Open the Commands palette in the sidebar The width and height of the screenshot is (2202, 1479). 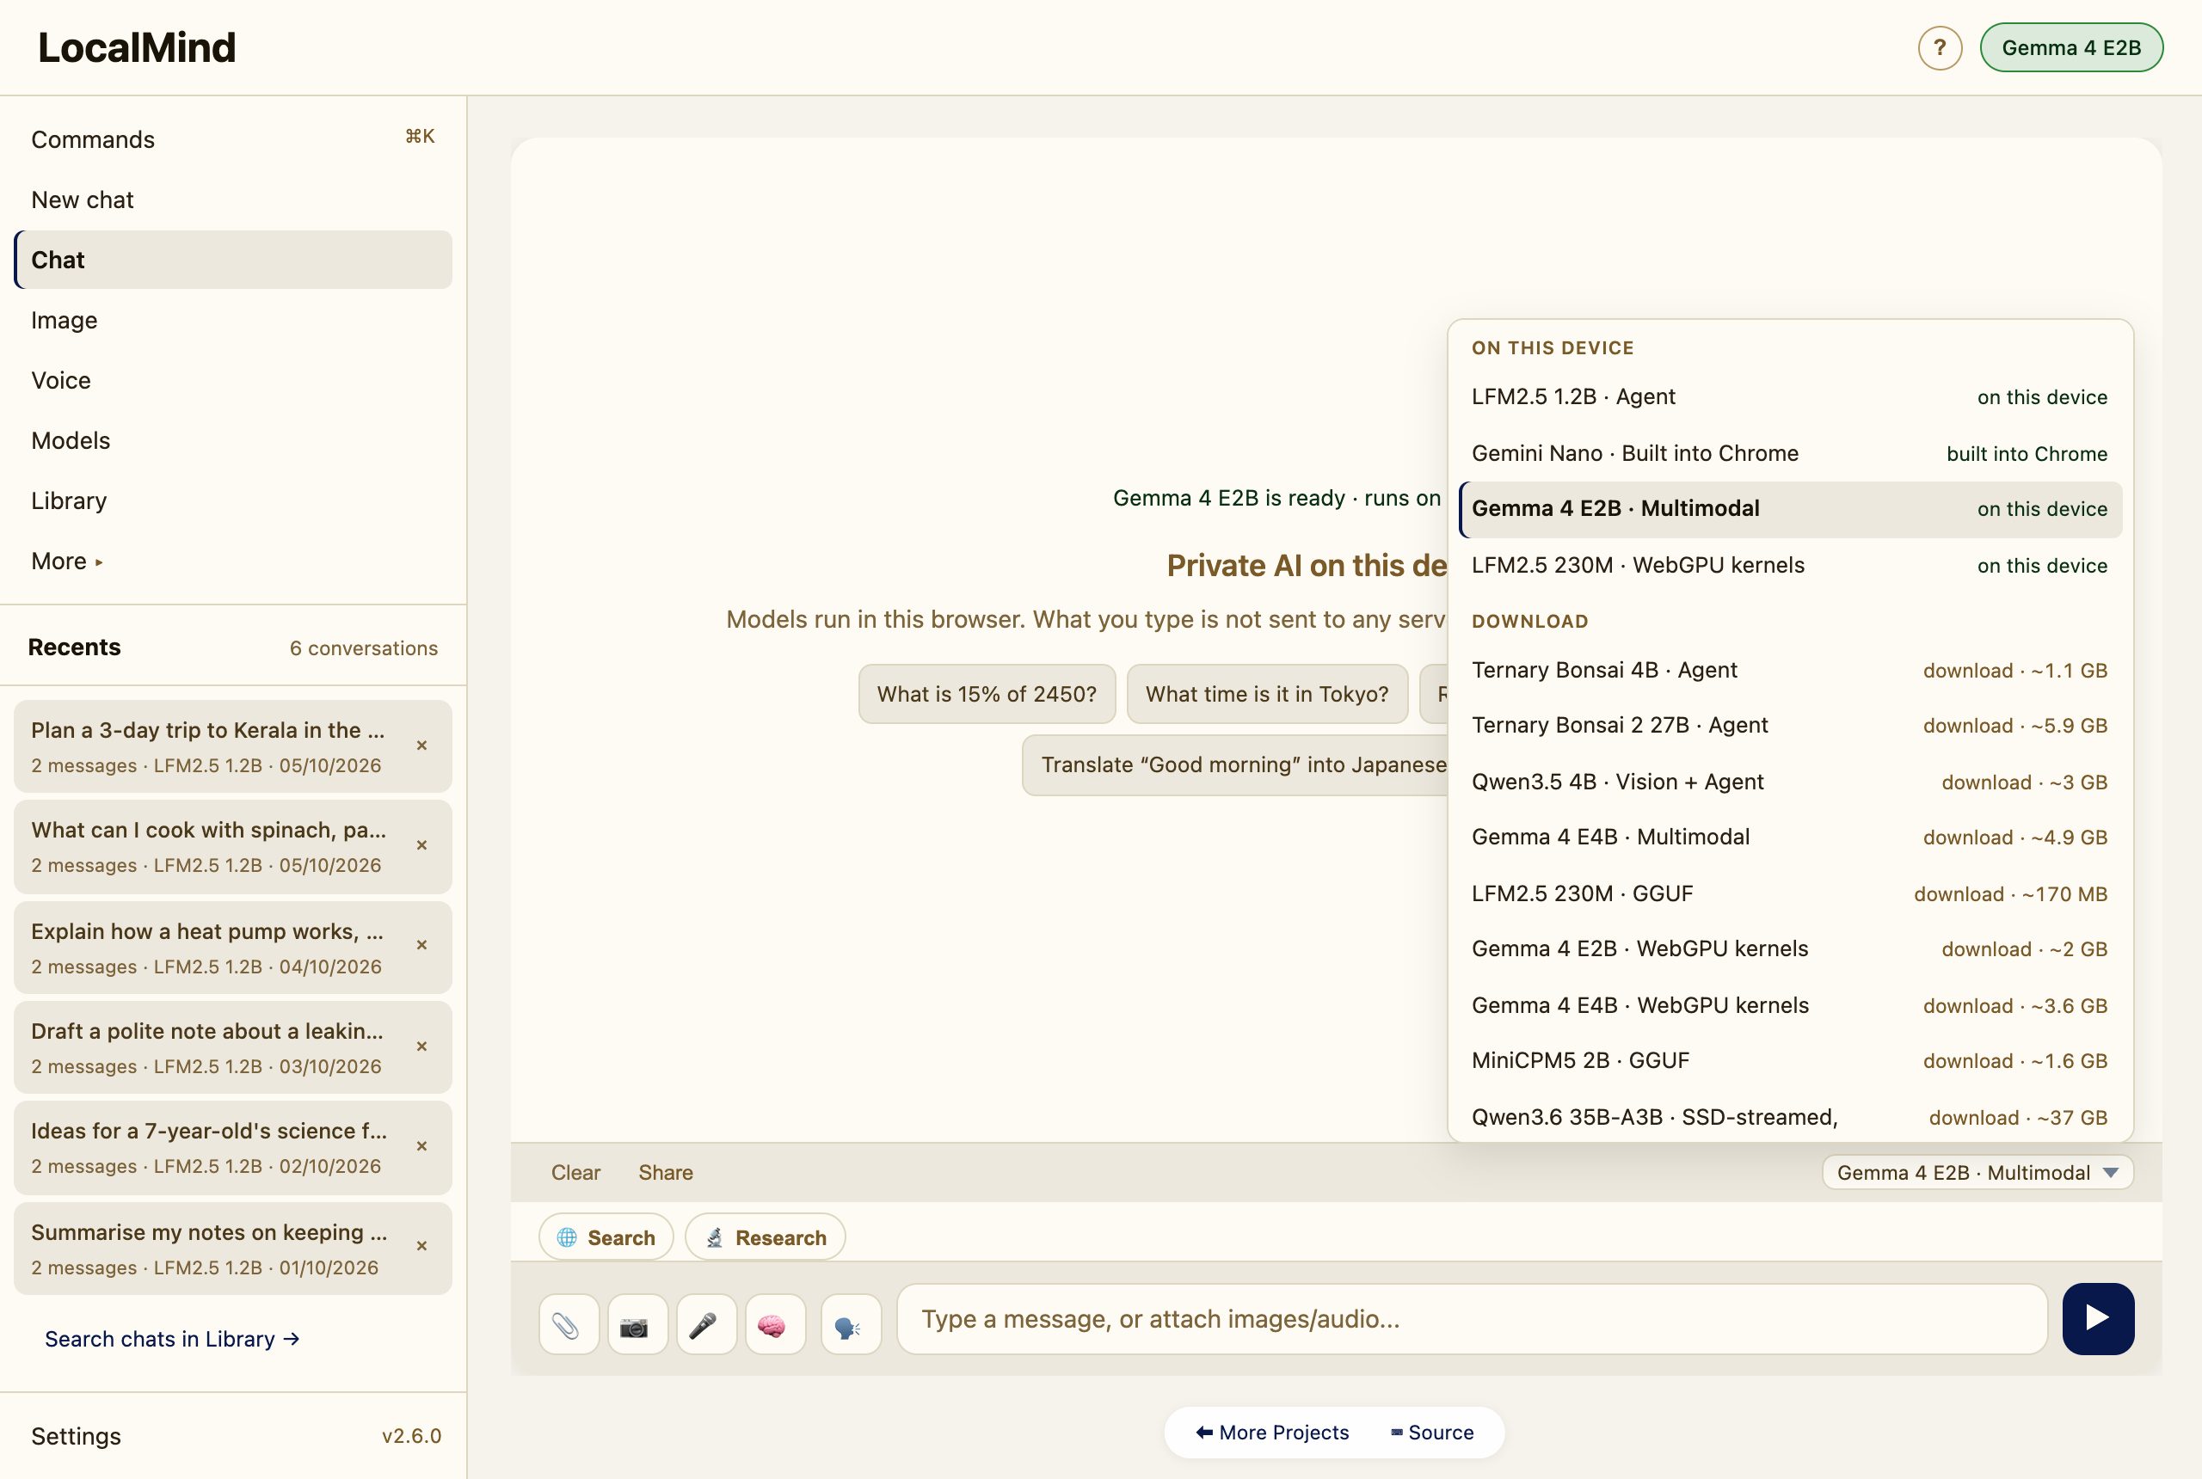233,139
